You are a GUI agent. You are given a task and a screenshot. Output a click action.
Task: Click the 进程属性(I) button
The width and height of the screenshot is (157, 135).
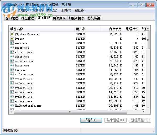click(x=140, y=120)
